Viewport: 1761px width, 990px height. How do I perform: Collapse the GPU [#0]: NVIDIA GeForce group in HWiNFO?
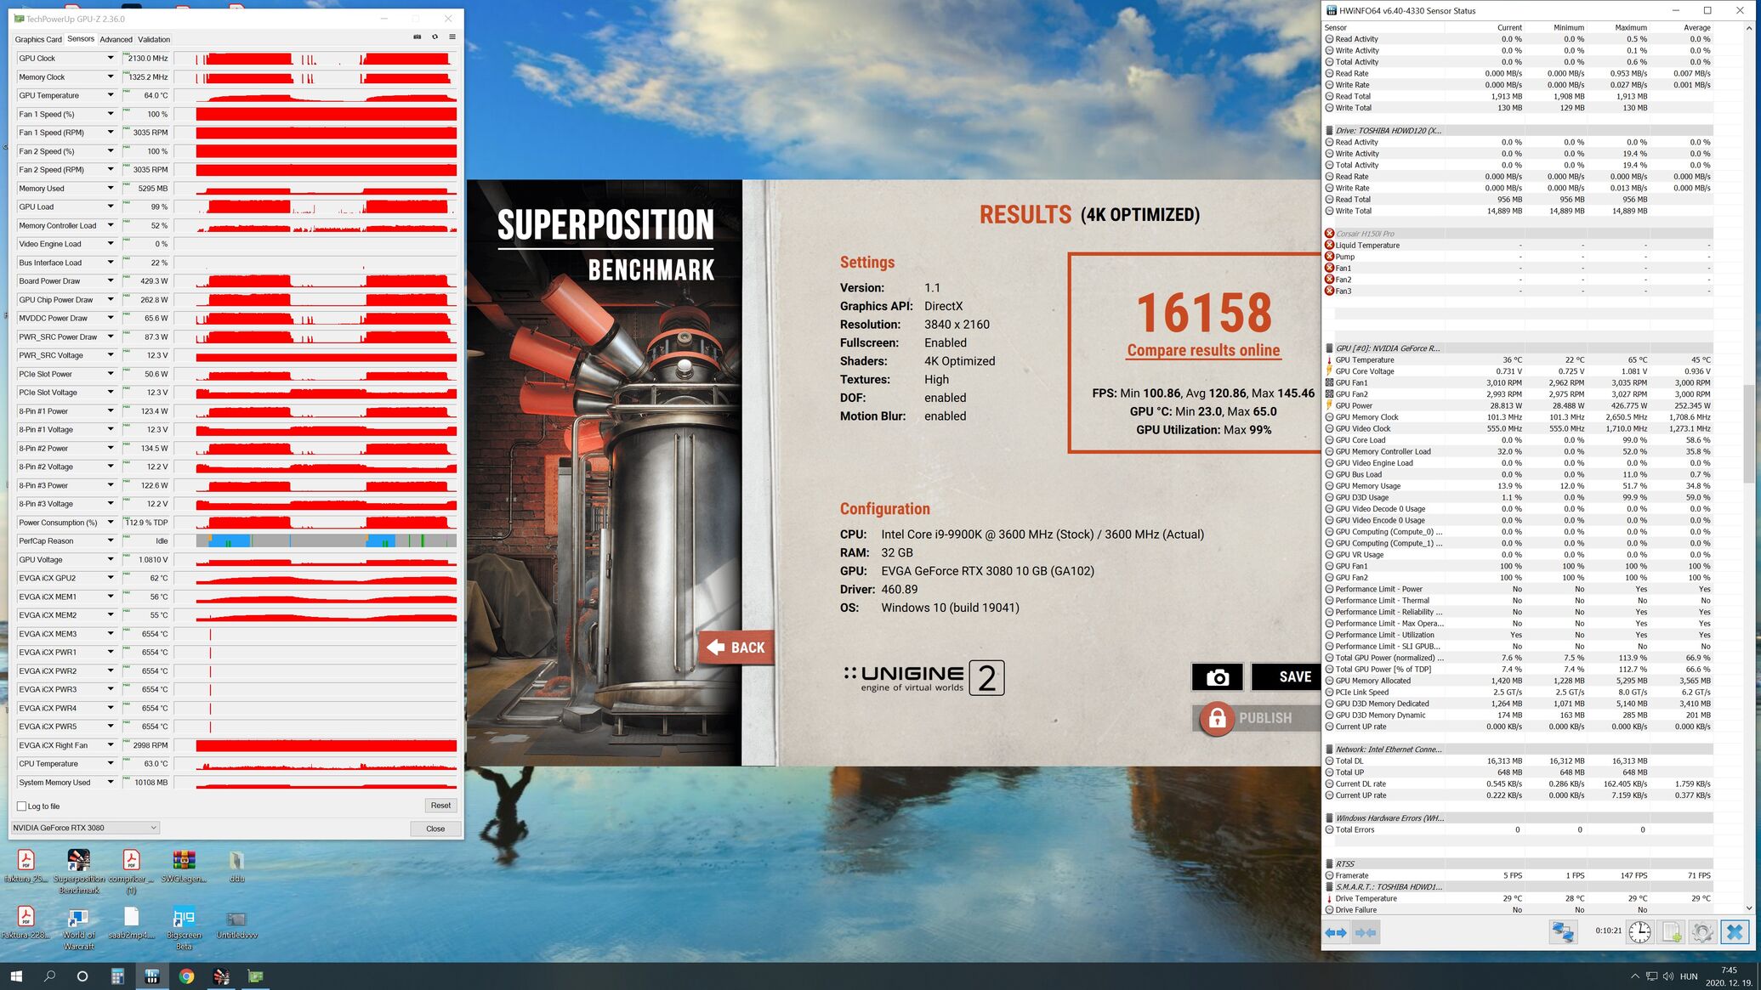click(1330, 348)
